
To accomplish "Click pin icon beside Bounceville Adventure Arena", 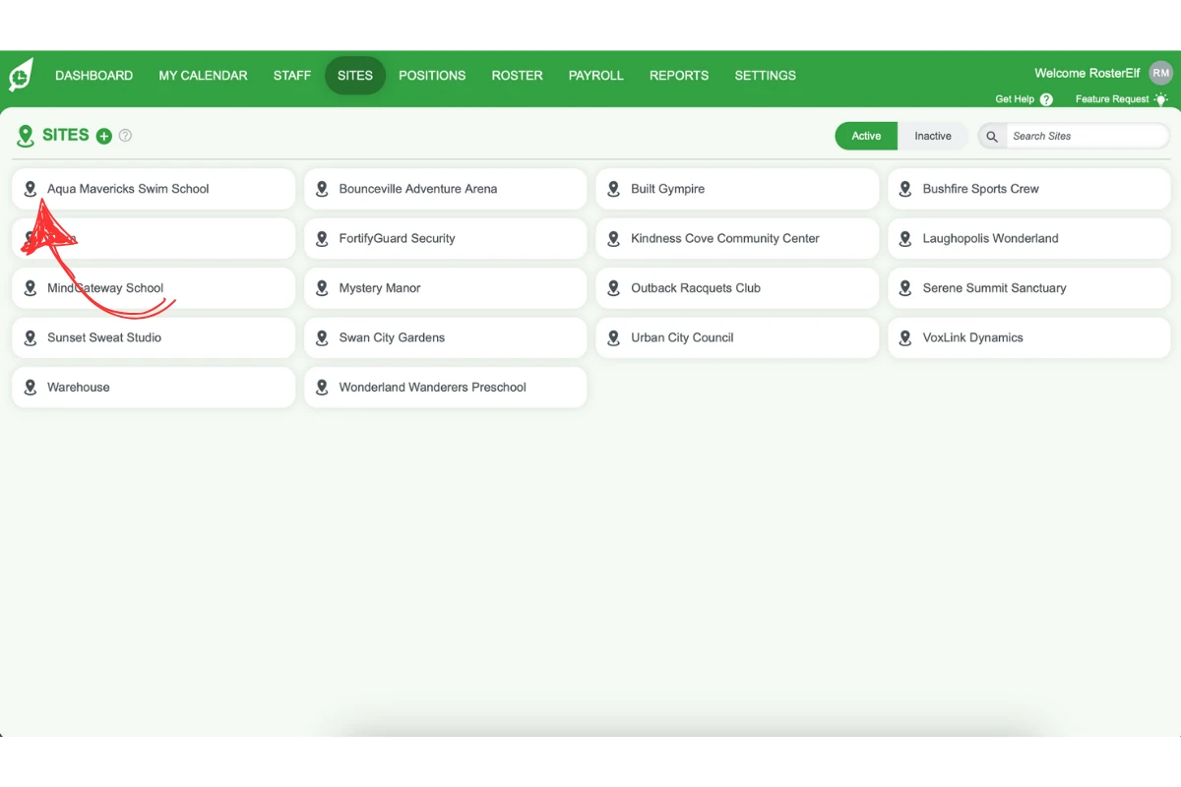I will pos(322,189).
